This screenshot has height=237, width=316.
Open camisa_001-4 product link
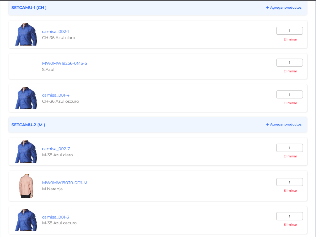click(56, 95)
